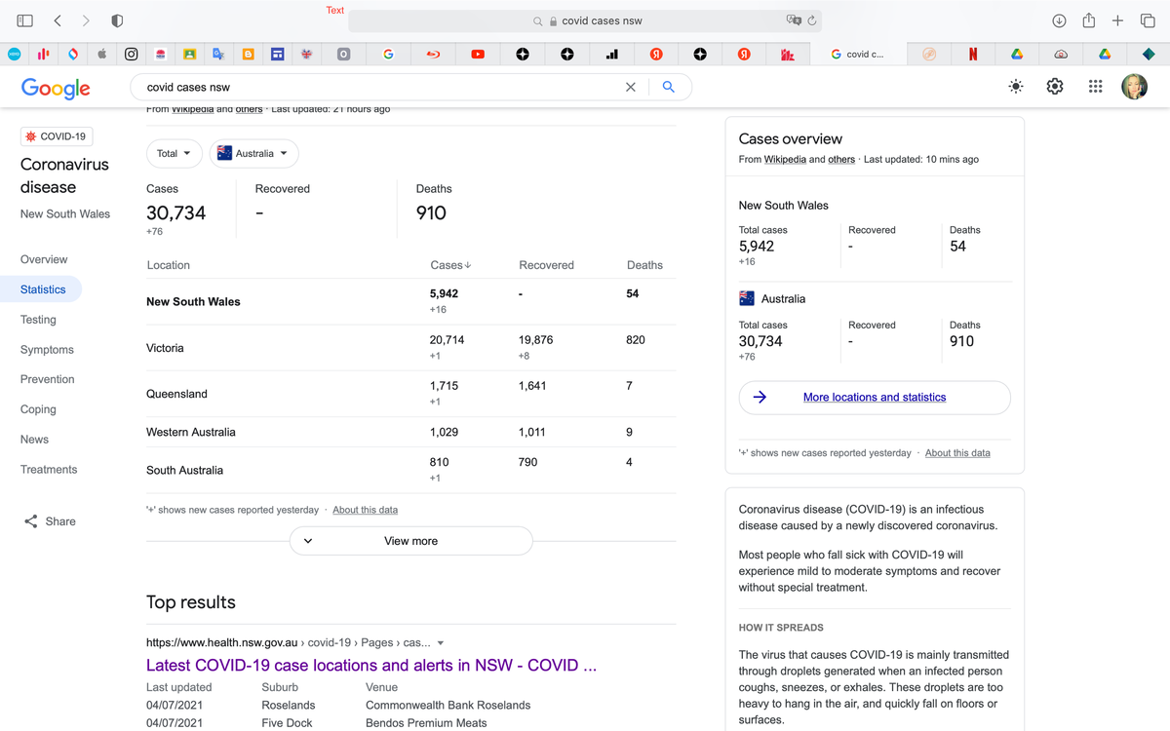Open dropdown arrow beside health.nsw.gov.au result

coord(441,643)
